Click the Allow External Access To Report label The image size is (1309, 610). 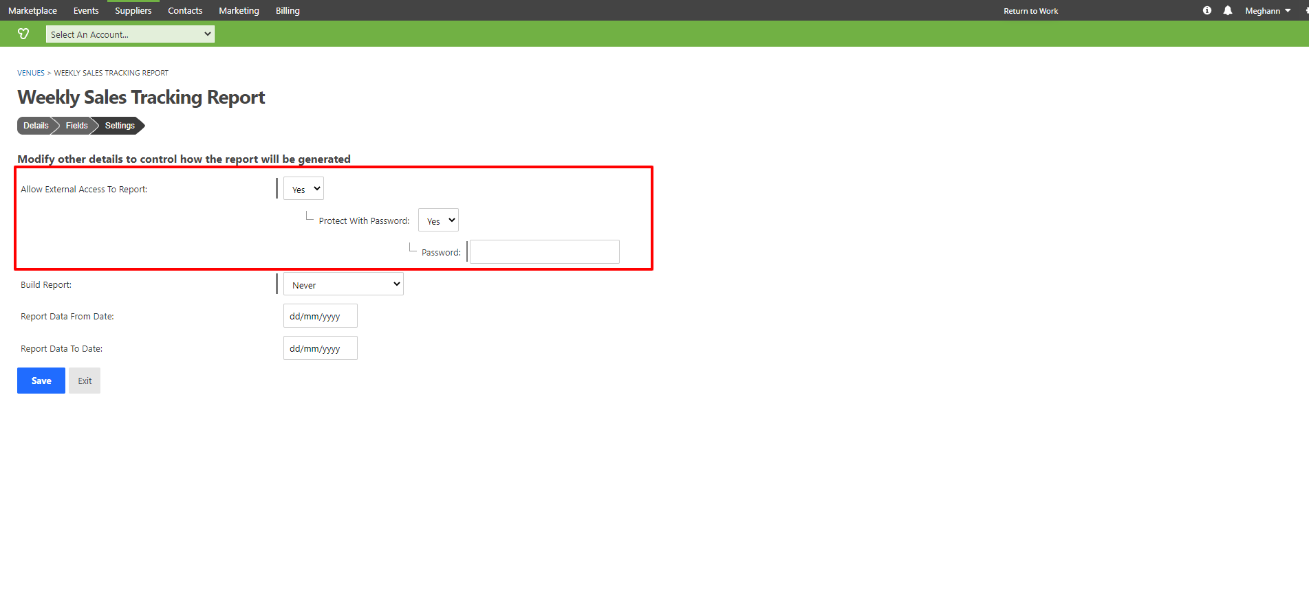click(84, 190)
